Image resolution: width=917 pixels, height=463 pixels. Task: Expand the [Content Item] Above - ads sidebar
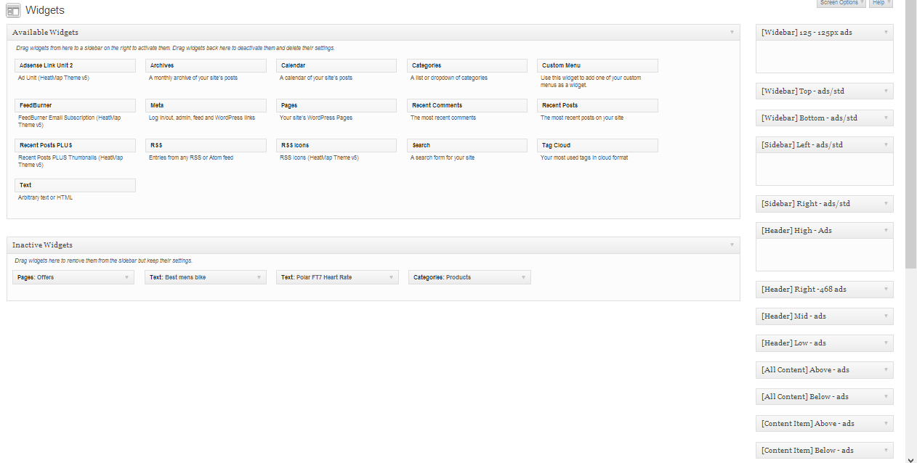pos(886,424)
